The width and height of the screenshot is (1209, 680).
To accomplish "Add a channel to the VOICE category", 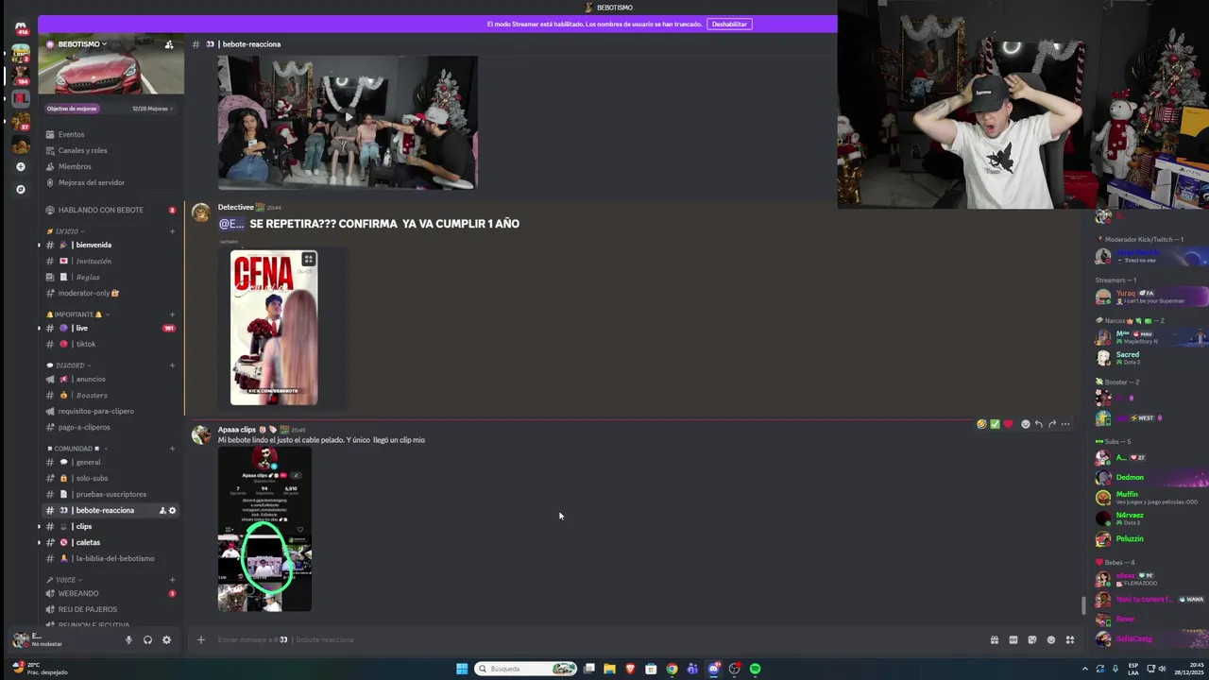I will click(x=172, y=580).
